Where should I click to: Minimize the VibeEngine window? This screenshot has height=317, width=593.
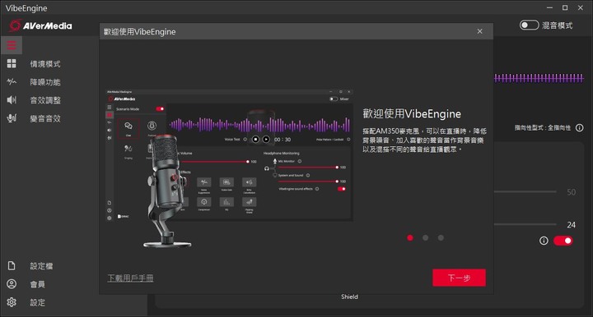pos(549,7)
